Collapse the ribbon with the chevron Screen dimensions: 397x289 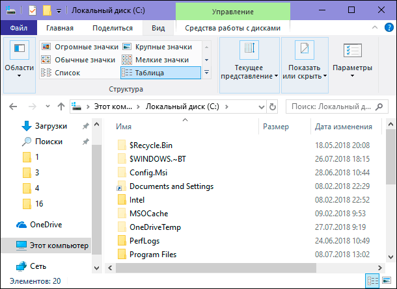(x=375, y=27)
